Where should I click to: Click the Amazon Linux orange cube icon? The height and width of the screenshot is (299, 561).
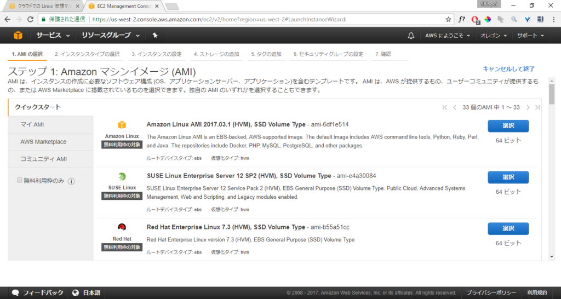tap(122, 125)
